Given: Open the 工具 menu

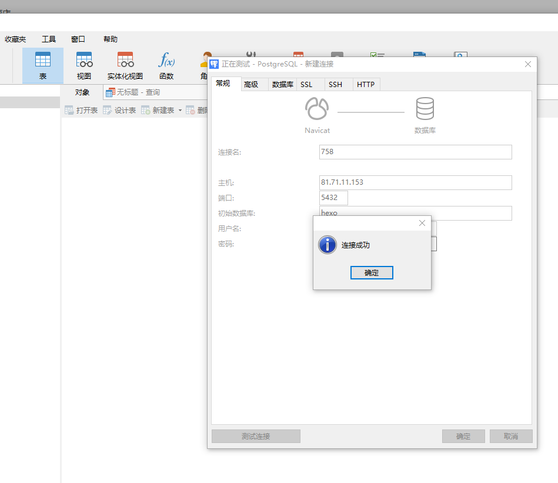Looking at the screenshot, I should click(49, 39).
